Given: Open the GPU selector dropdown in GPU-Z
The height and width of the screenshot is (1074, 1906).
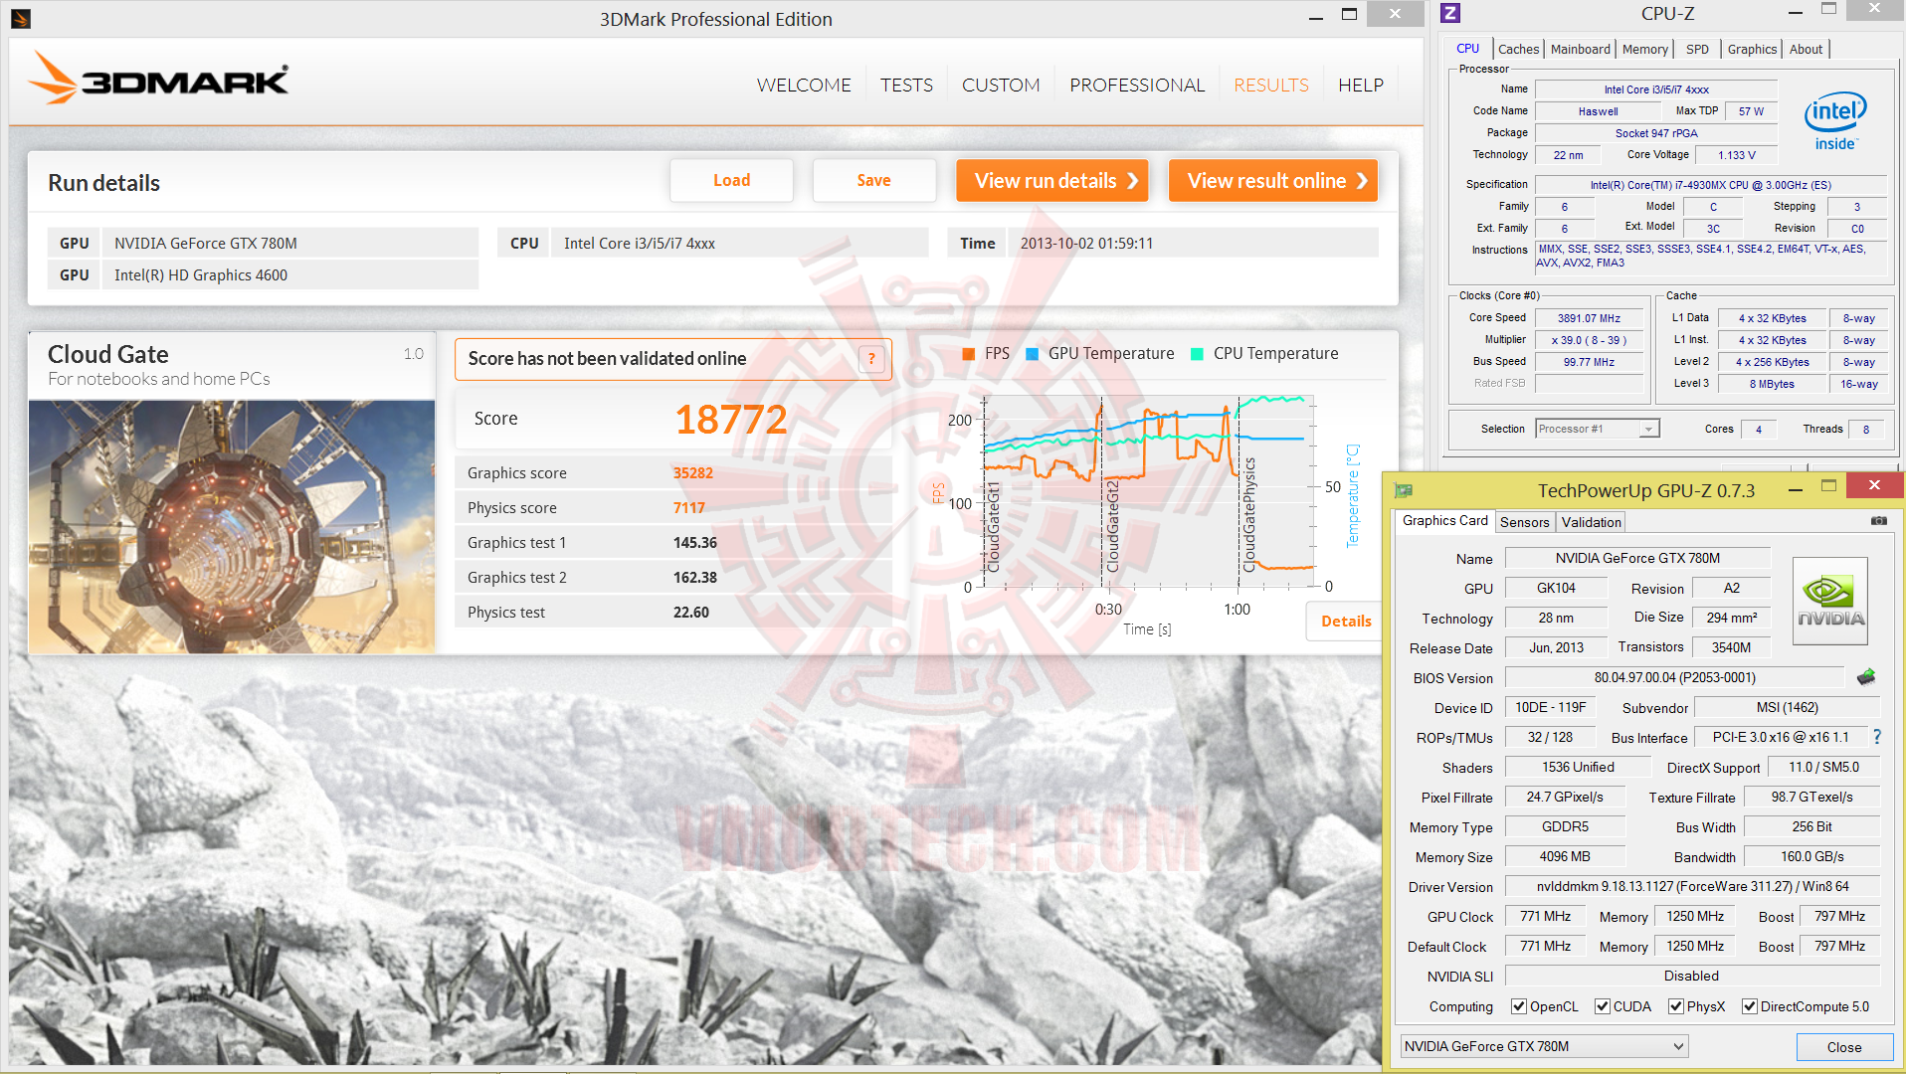Looking at the screenshot, I should click(1544, 1046).
